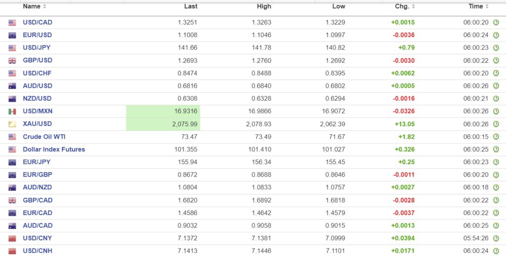Click the UK flag icon beside GBP/USD
This screenshot has height=256, width=506.
12,61
